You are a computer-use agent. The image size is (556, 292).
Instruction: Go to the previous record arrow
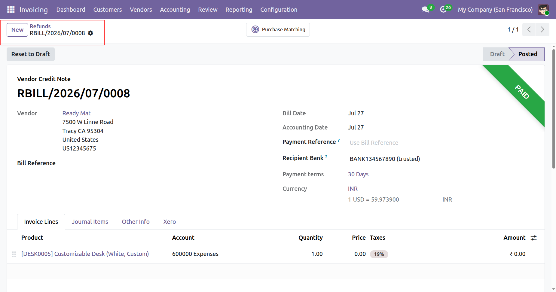[529, 29]
